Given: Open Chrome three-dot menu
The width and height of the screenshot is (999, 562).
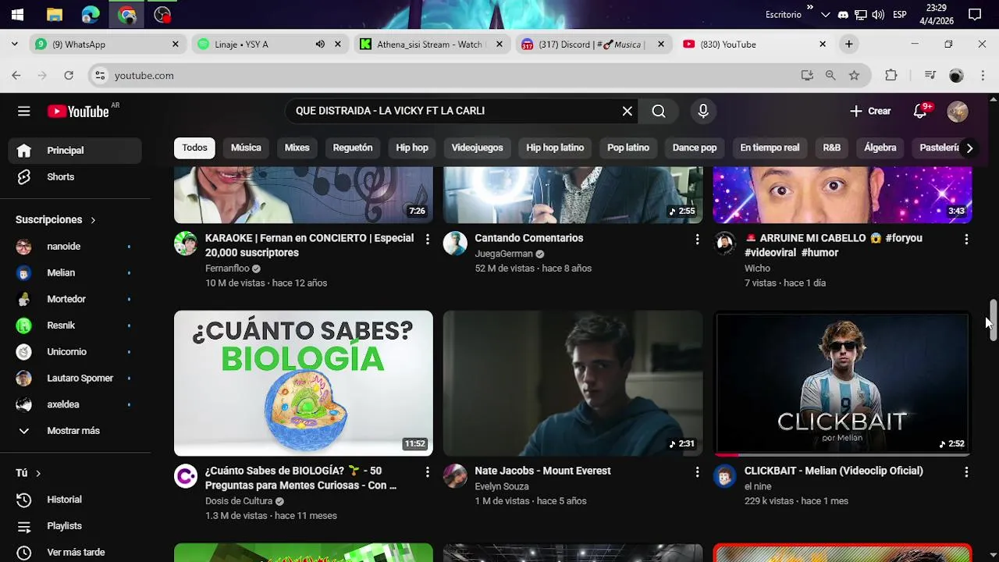Looking at the screenshot, I should 983,76.
